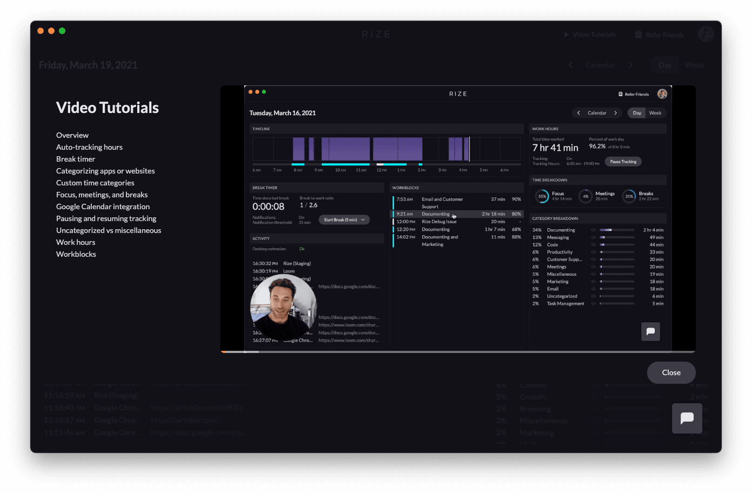
Task: Open the Focus, meetings, and breaks tutorial
Action: (102, 194)
